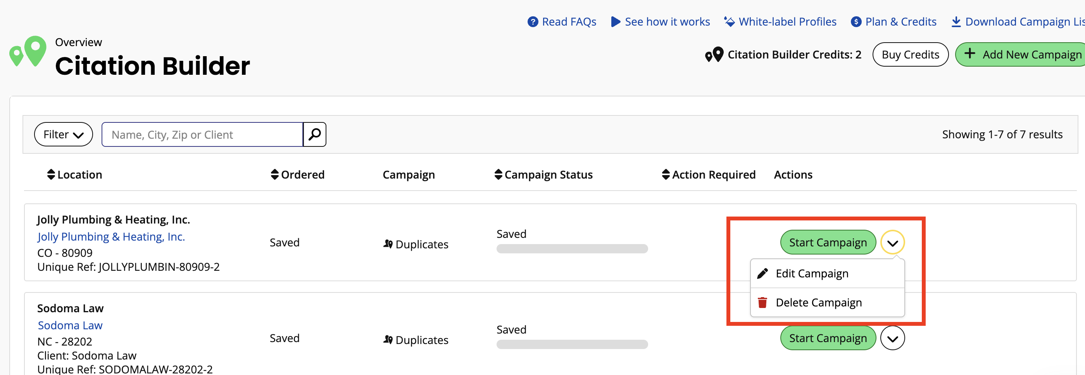Click the Sodoma Law campaign status progress bar
The width and height of the screenshot is (1085, 375).
(x=572, y=344)
